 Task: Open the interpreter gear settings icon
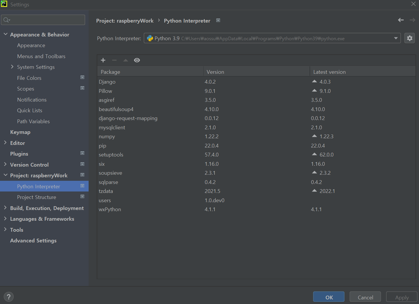[x=409, y=38]
